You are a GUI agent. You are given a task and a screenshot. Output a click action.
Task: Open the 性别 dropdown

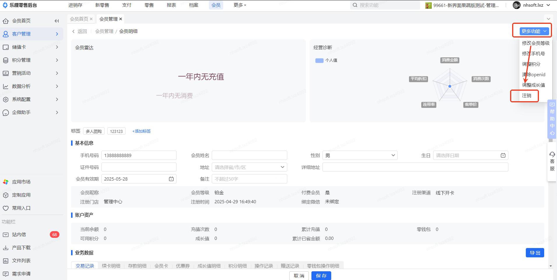tap(360, 156)
